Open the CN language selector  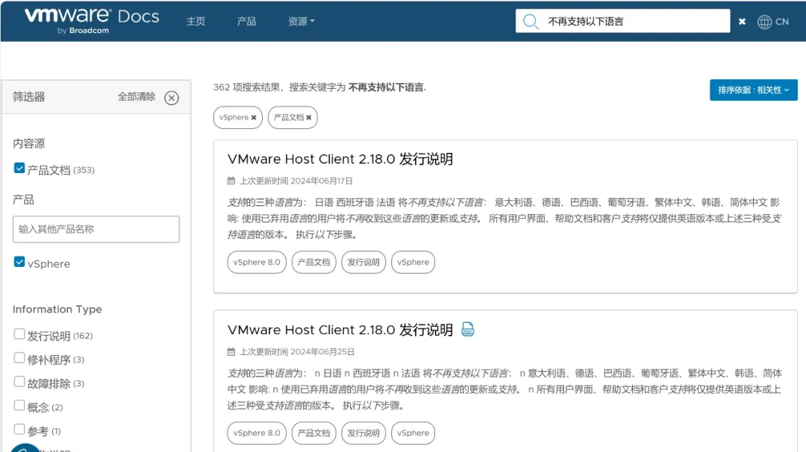click(x=781, y=22)
